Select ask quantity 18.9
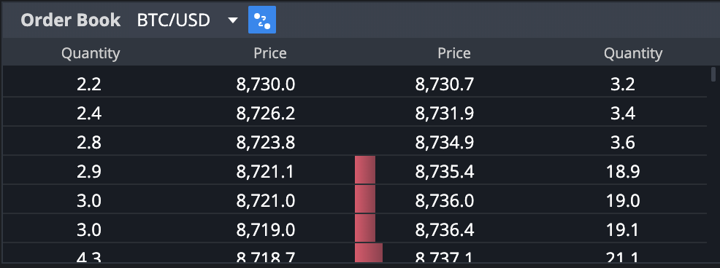720x268 pixels. coord(623,172)
